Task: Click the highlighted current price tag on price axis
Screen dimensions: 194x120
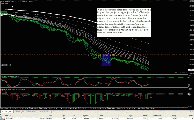Action: (x=191, y=70)
